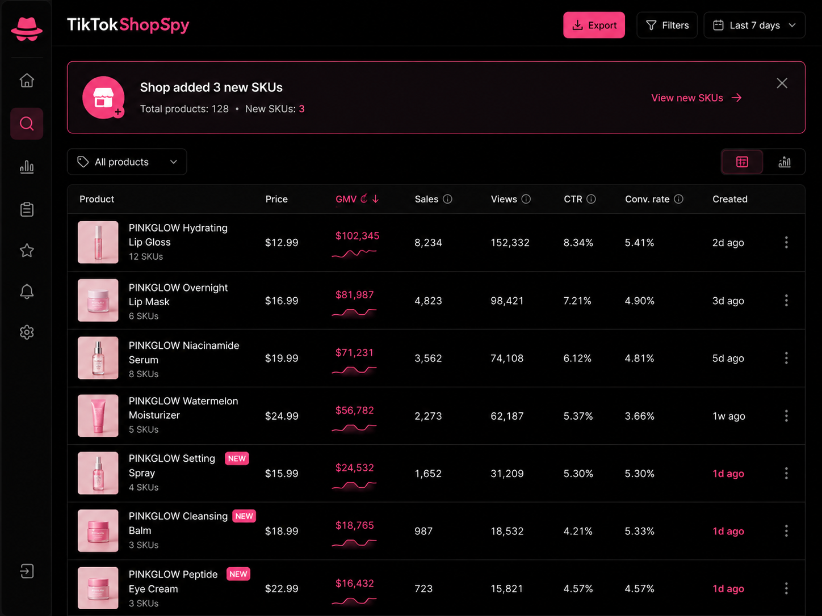The width and height of the screenshot is (822, 616).
Task: Switch to chart view toggle
Action: coord(785,162)
